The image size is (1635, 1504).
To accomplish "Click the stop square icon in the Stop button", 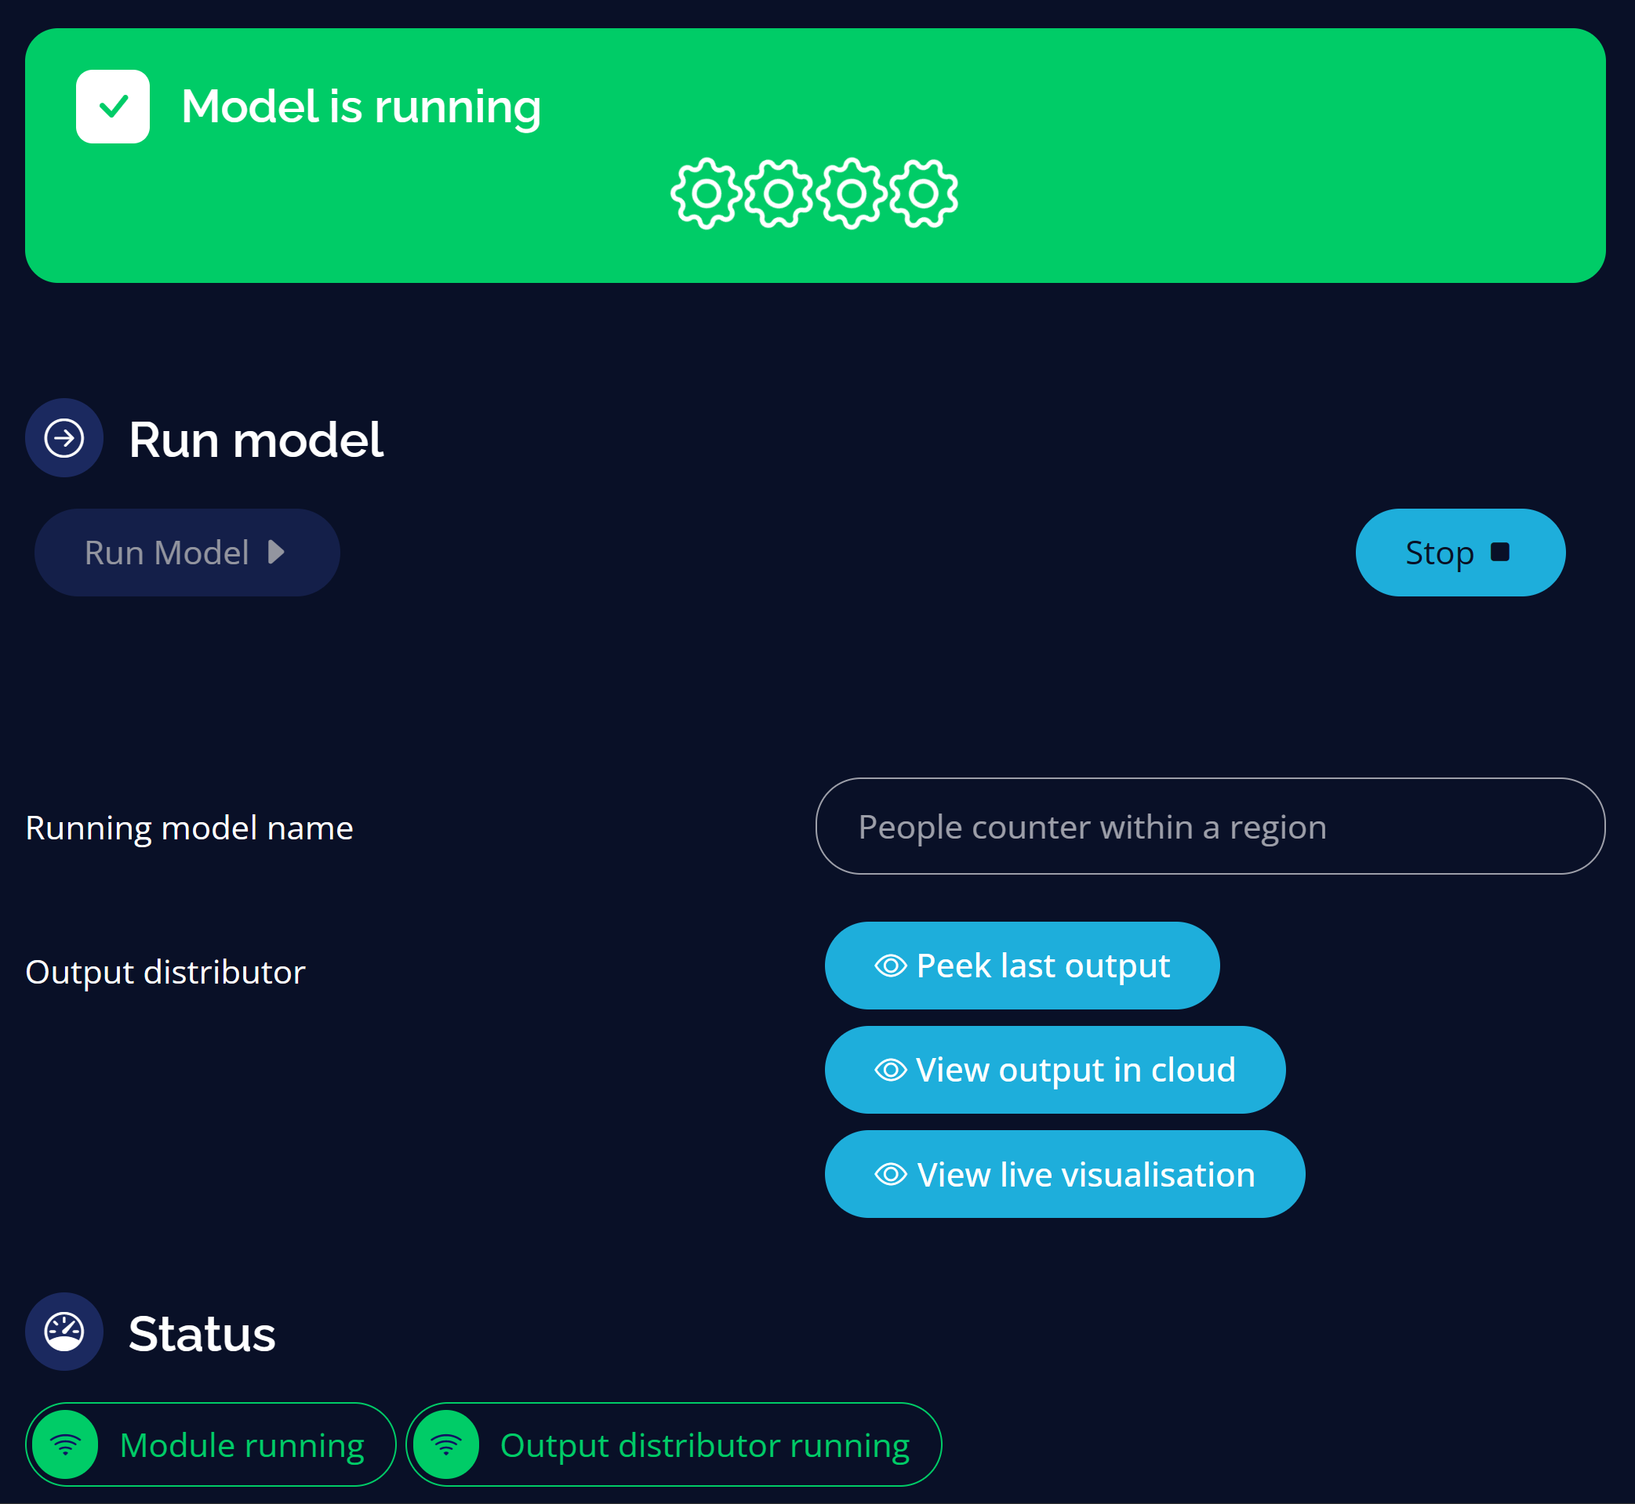I will 1500,552.
